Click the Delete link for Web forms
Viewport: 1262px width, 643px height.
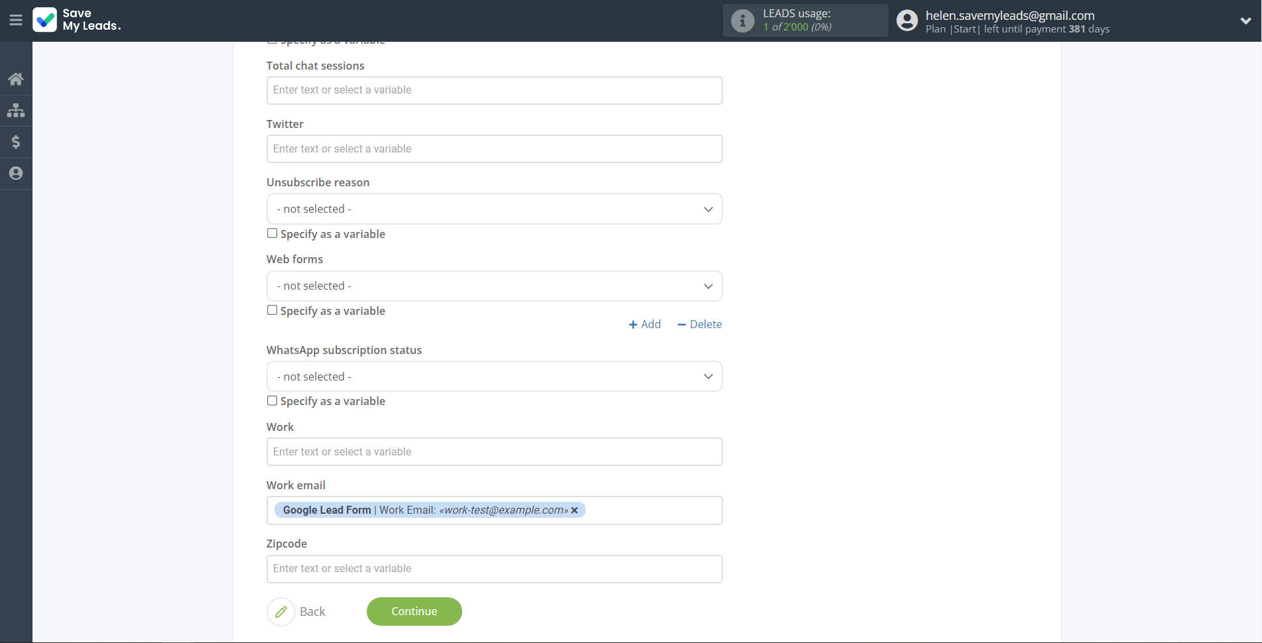(x=700, y=324)
